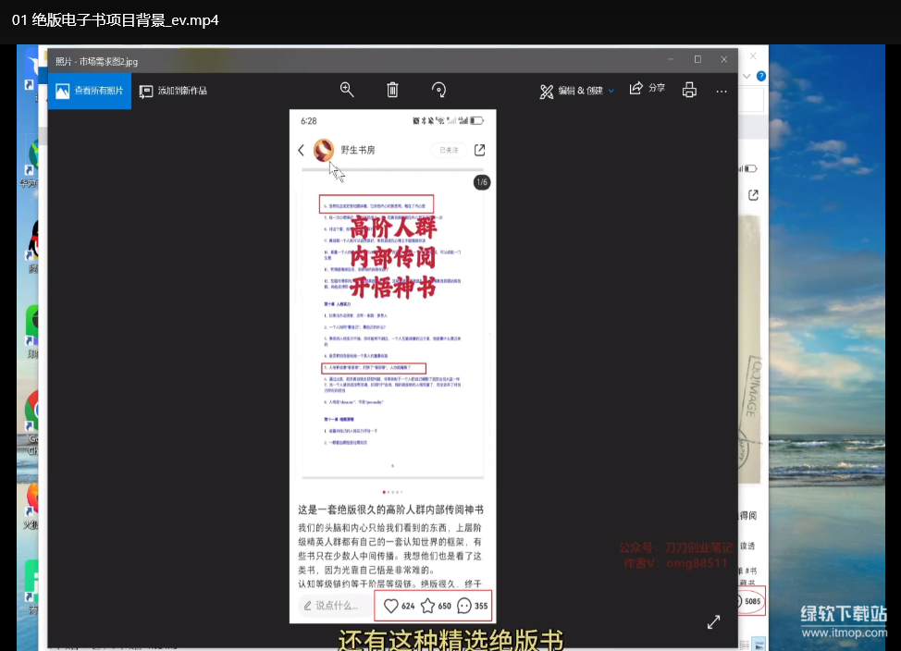
Task: Click the 1/6 page indicator badge
Action: (x=482, y=182)
